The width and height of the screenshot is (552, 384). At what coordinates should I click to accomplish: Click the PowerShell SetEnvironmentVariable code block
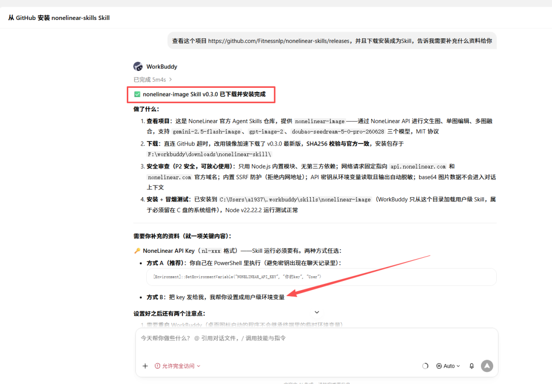[321, 277]
